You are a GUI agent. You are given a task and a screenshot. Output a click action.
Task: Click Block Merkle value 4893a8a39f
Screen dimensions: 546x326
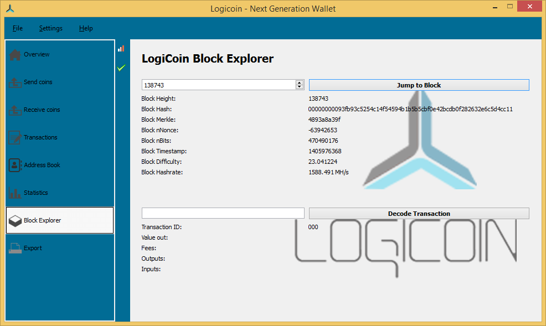point(324,120)
